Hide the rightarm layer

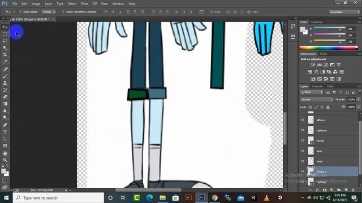[303, 130]
